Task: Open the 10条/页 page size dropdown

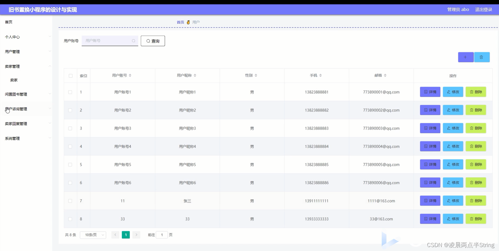Action: (93, 235)
